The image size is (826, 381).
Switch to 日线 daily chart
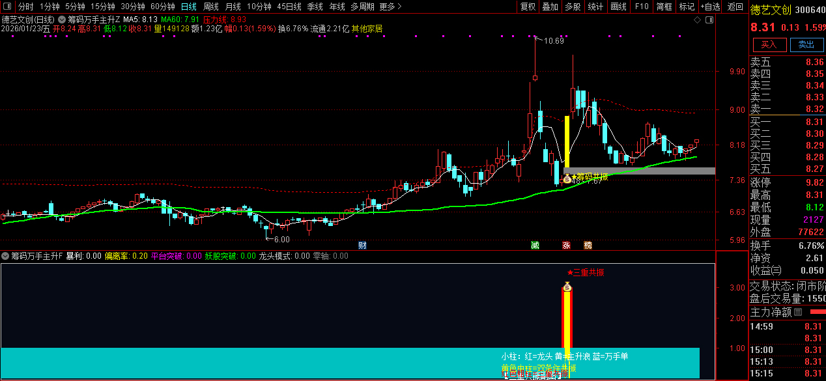point(189,7)
